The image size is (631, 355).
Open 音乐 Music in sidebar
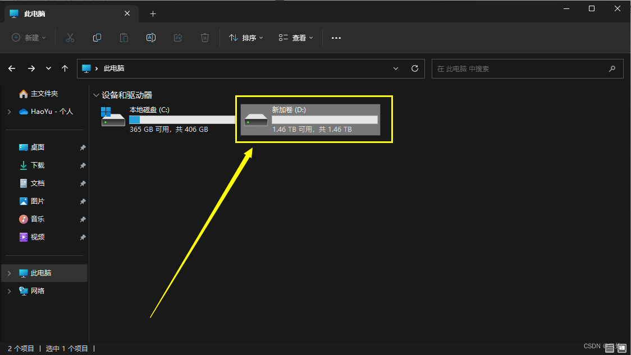[x=32, y=219]
